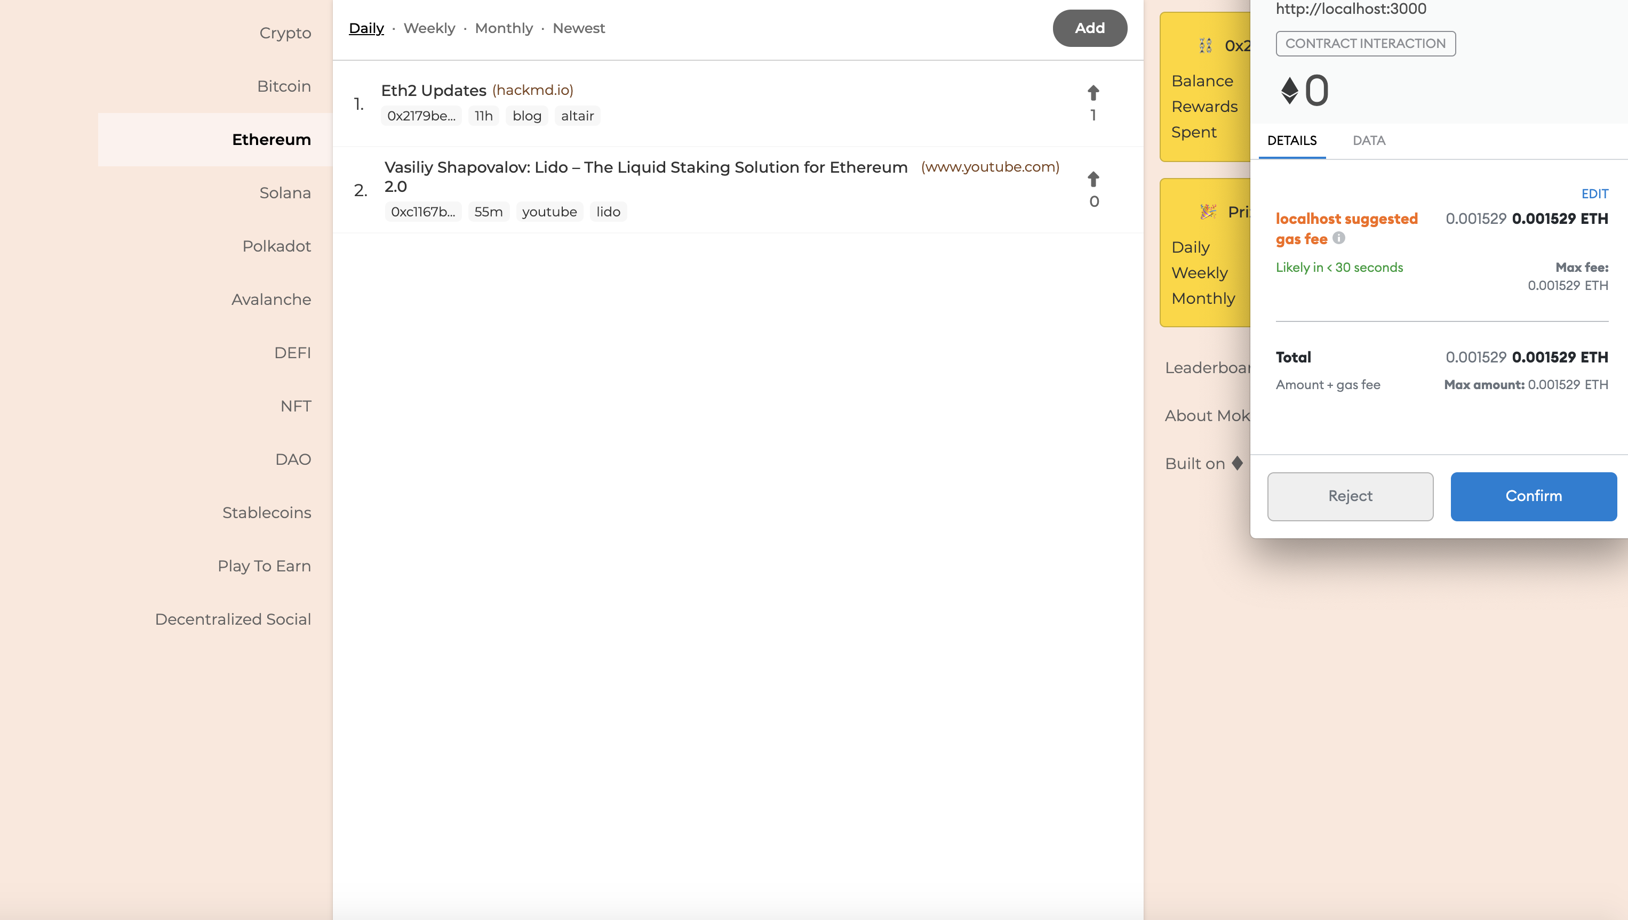Click the localhost suggested gas fee label
The height and width of the screenshot is (920, 1628).
pyautogui.click(x=1346, y=229)
